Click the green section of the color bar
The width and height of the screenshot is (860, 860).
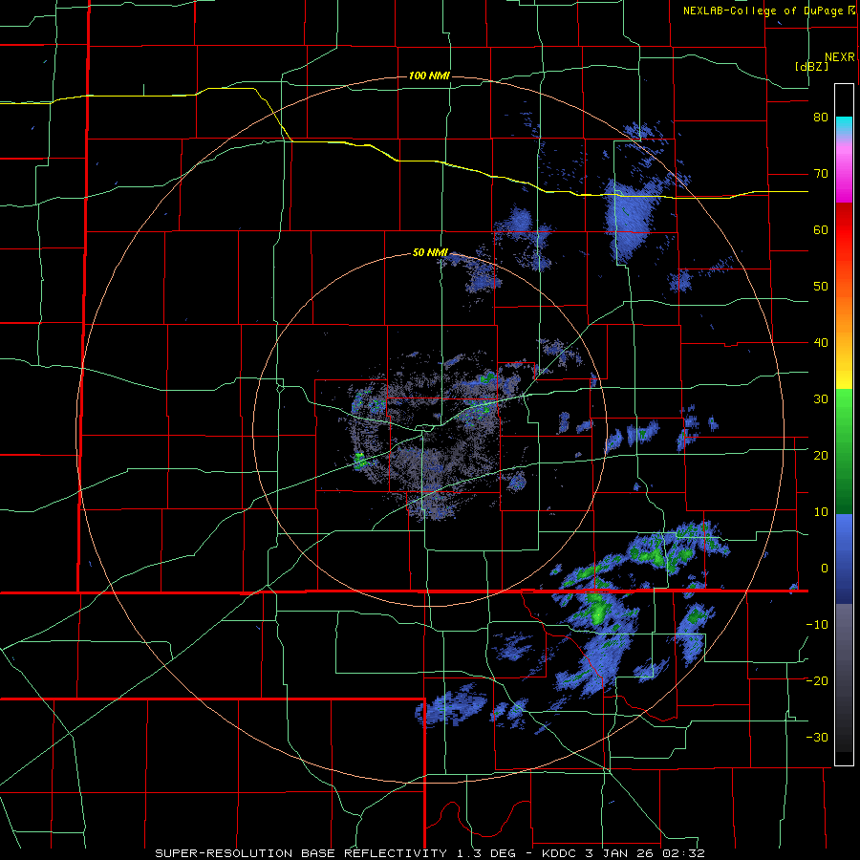point(844,451)
